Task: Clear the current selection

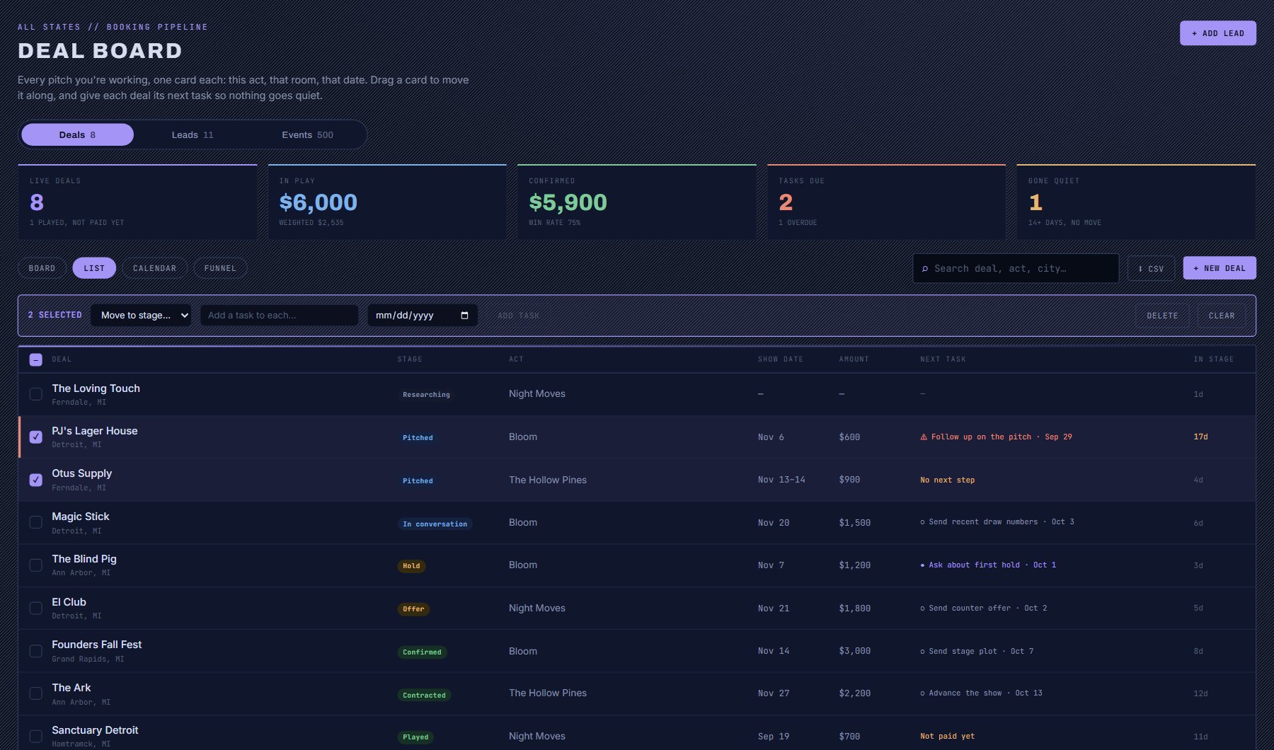Action: (1222, 316)
